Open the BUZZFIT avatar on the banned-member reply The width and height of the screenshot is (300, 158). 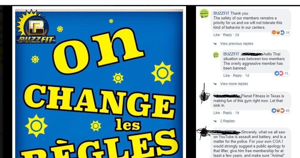pyautogui.click(x=216, y=55)
